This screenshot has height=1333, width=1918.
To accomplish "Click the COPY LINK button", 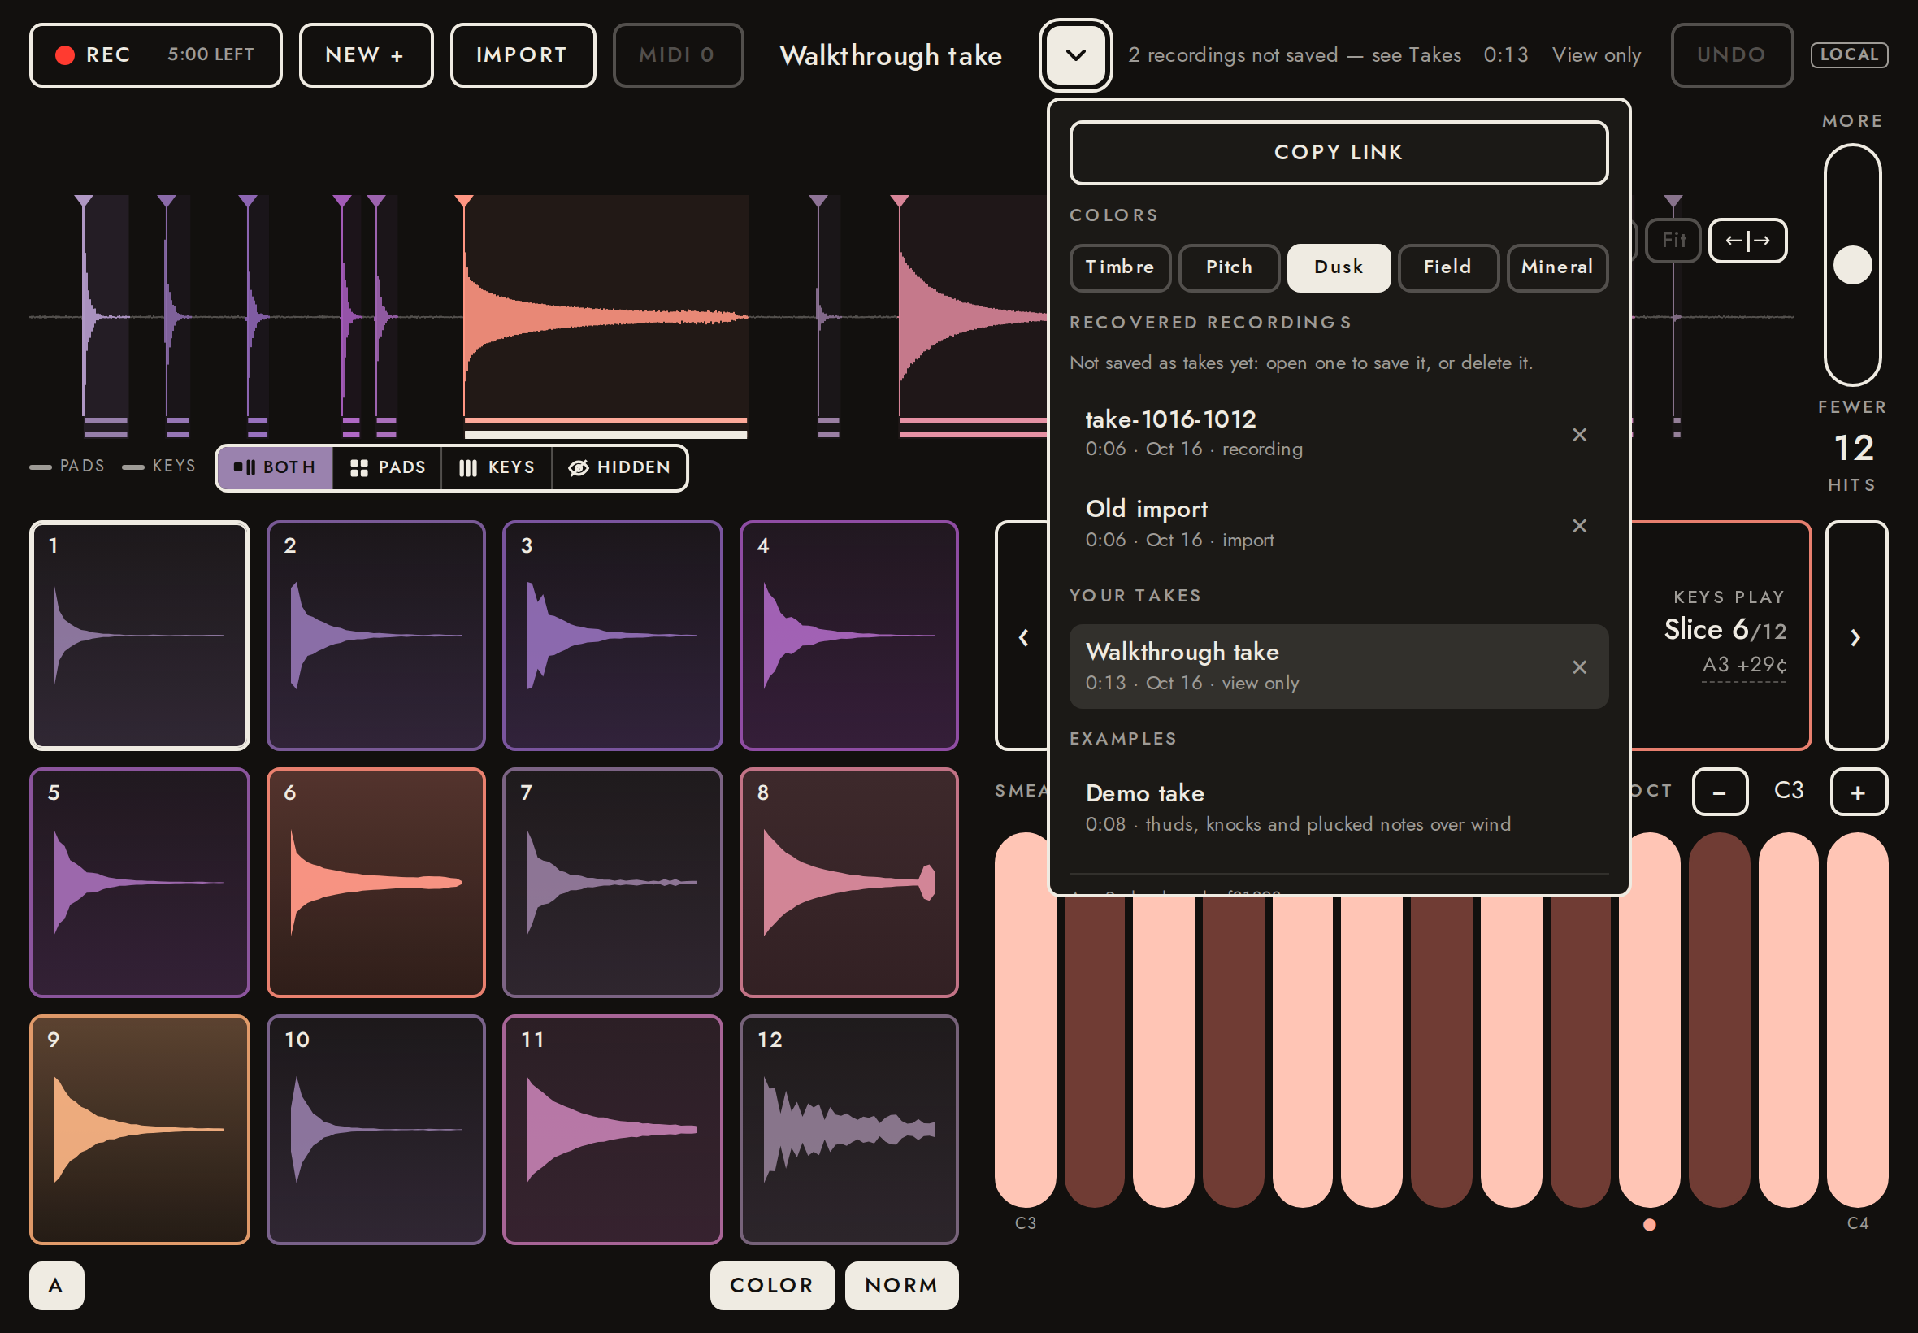I will point(1339,152).
